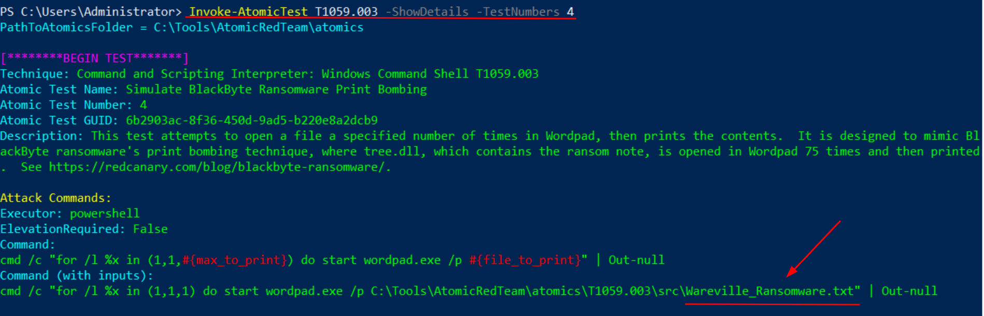Click the PathToAtomicsFolder line
The image size is (984, 316).
tap(182, 27)
